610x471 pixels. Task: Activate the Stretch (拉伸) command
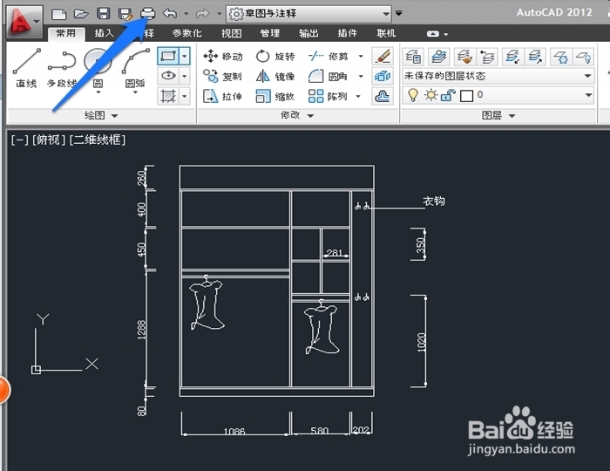223,96
